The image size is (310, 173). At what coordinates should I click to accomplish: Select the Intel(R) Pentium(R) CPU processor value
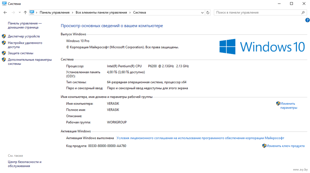click(x=148, y=66)
